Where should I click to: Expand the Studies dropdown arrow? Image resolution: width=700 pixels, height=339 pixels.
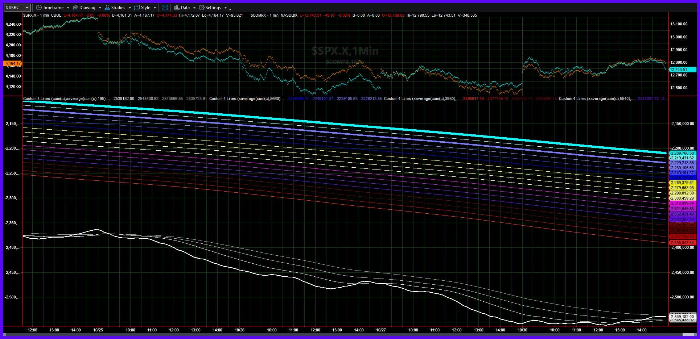tap(129, 8)
